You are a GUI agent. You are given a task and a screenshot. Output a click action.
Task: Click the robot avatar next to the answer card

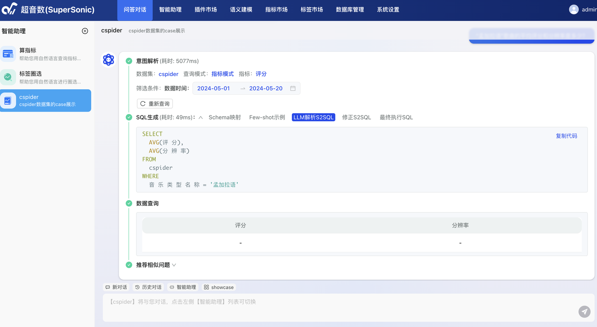point(108,60)
